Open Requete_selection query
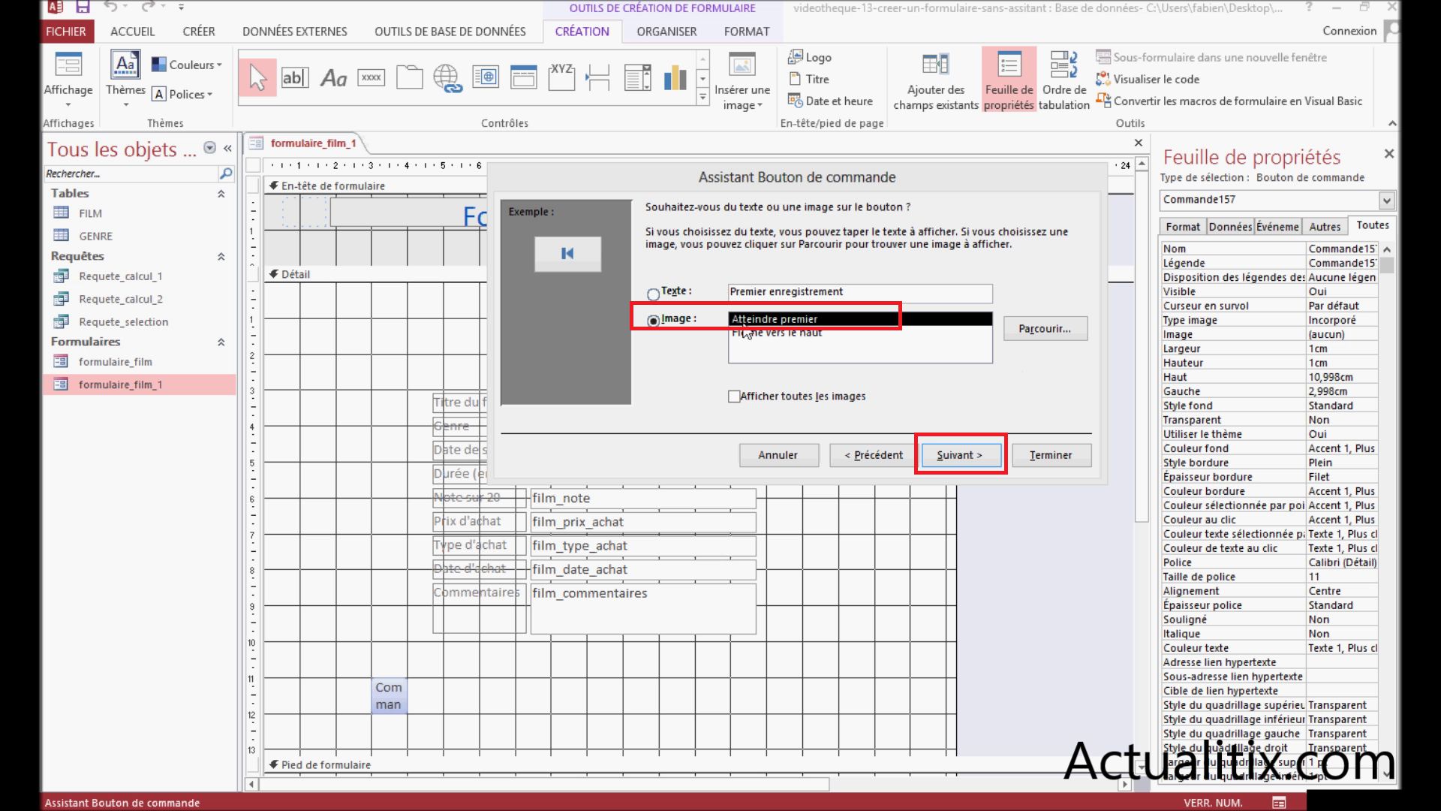 click(x=123, y=321)
